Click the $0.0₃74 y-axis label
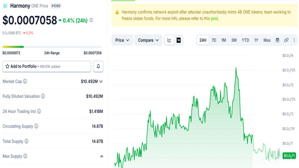299x168 pixels. click(x=288, y=56)
